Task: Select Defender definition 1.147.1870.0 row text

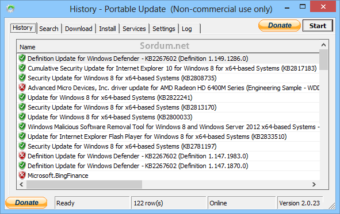Action: (x=138, y=166)
